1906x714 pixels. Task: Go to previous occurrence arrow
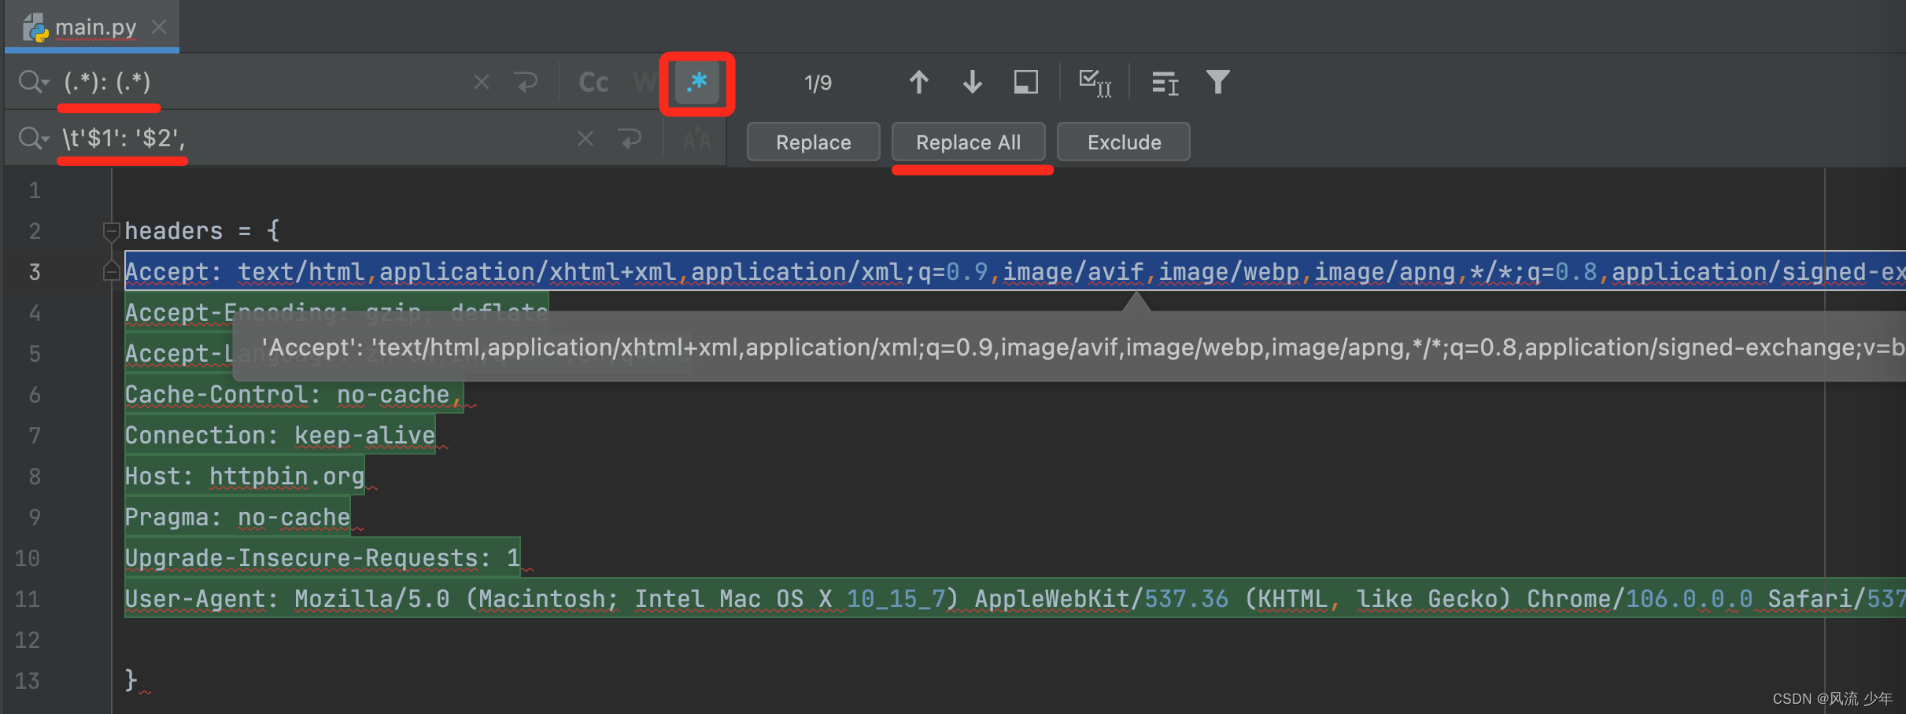[918, 83]
